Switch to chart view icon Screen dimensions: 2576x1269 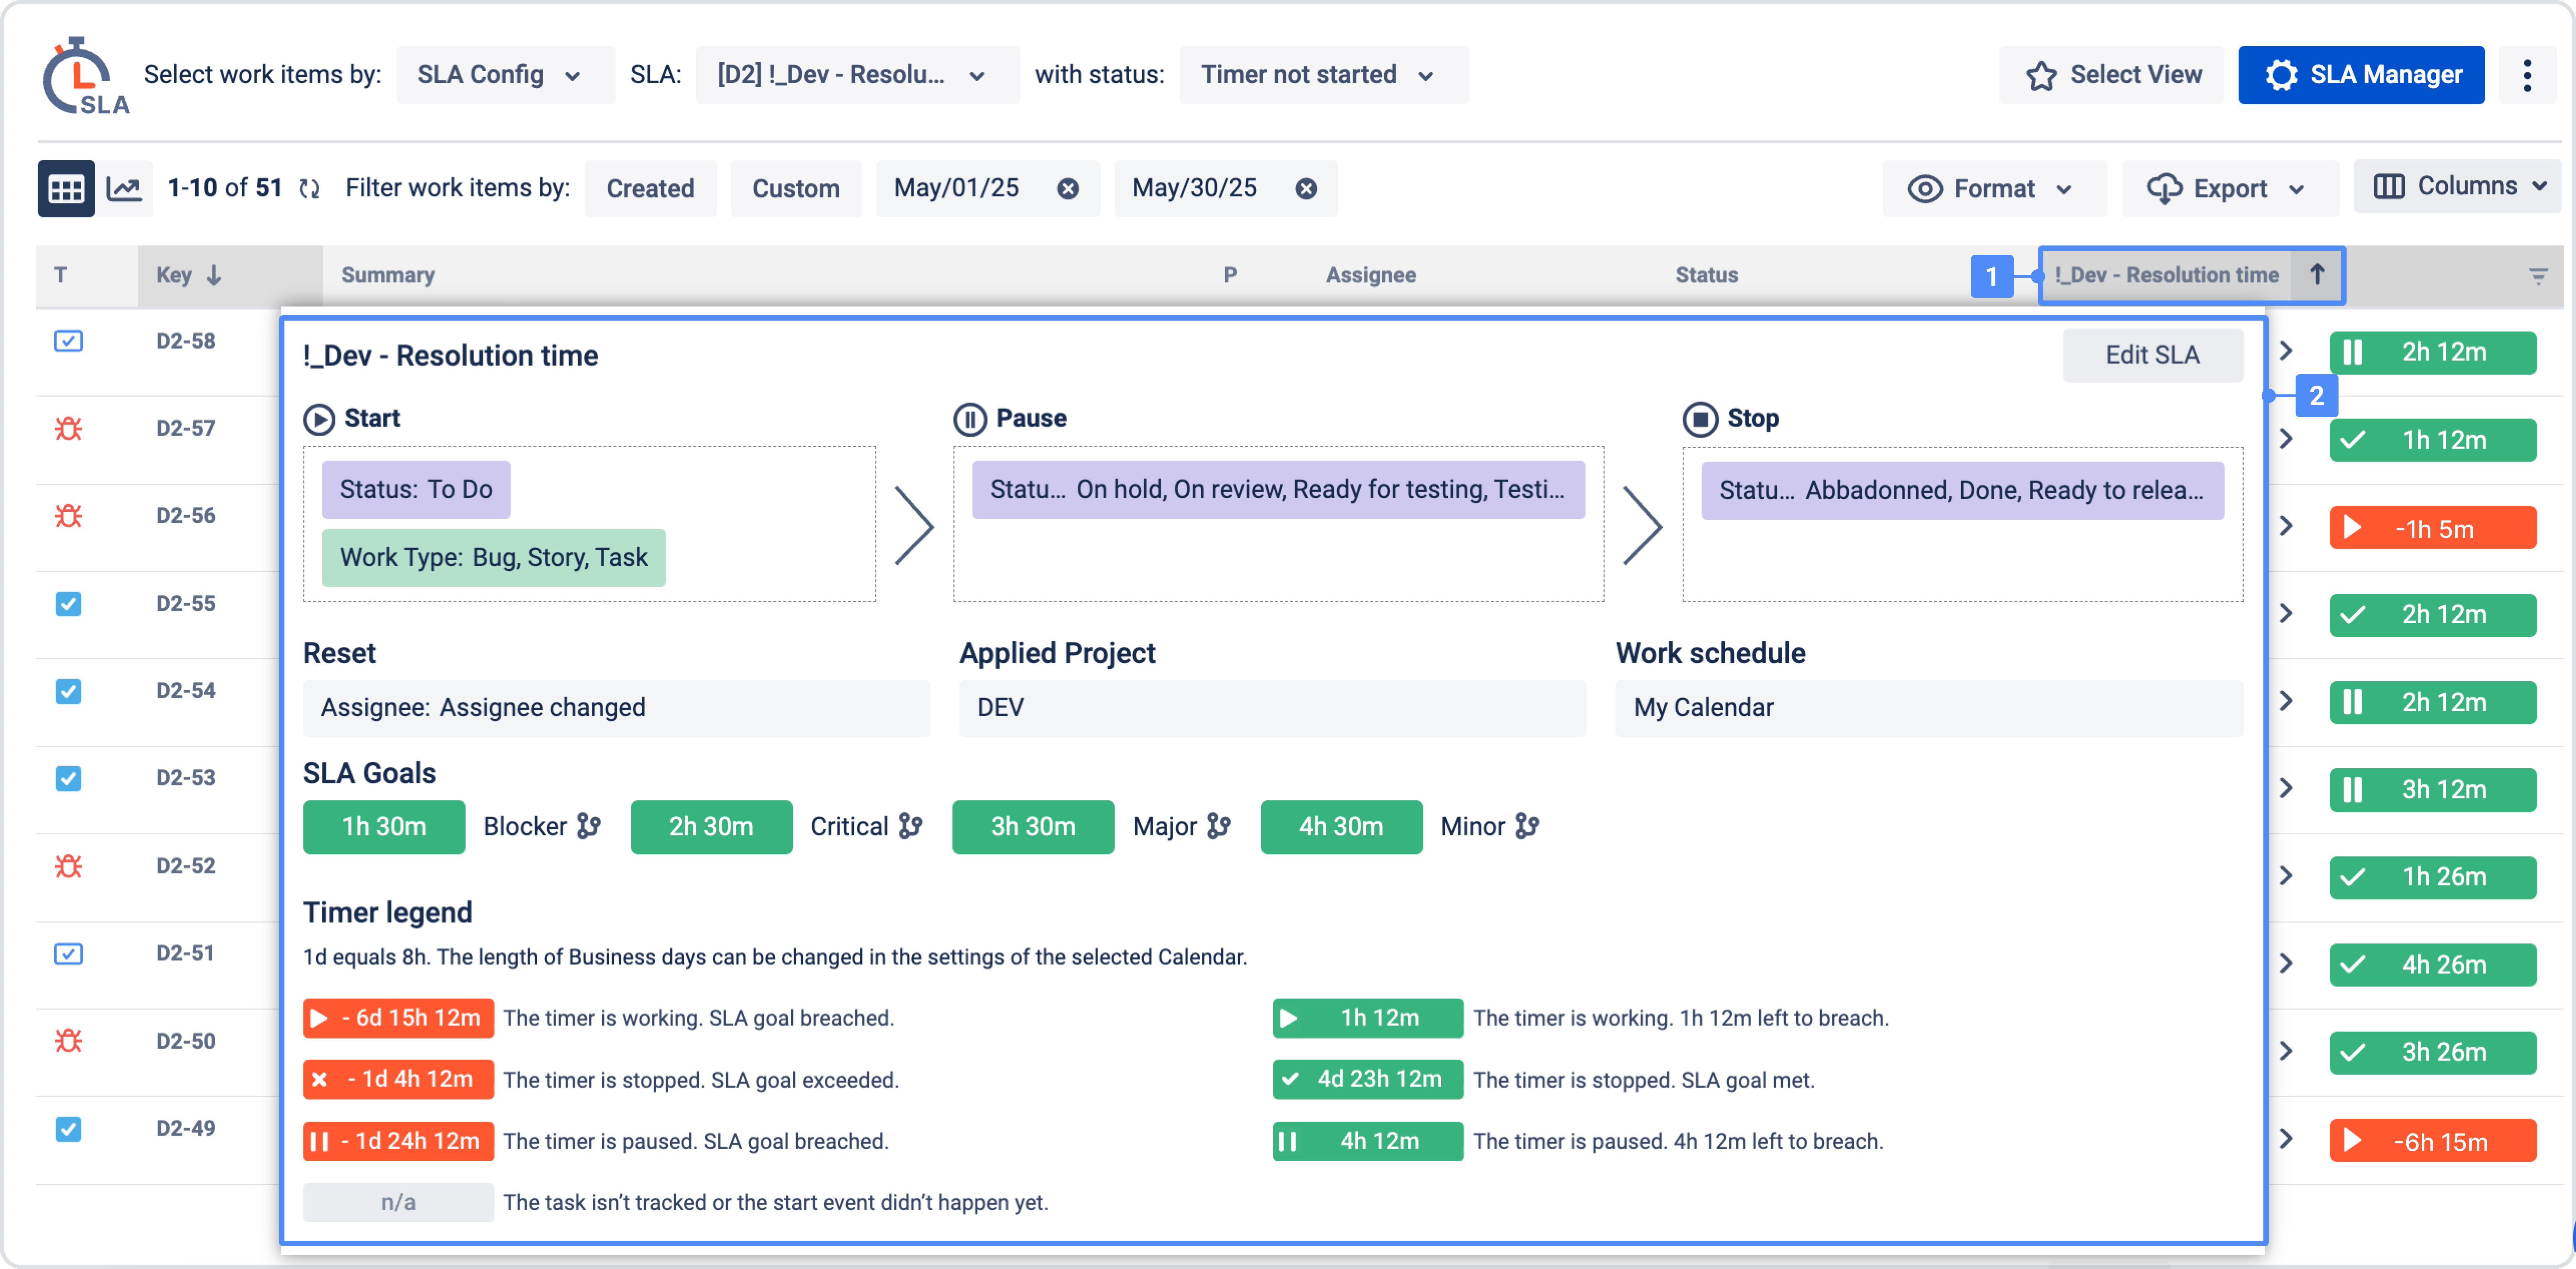(124, 188)
